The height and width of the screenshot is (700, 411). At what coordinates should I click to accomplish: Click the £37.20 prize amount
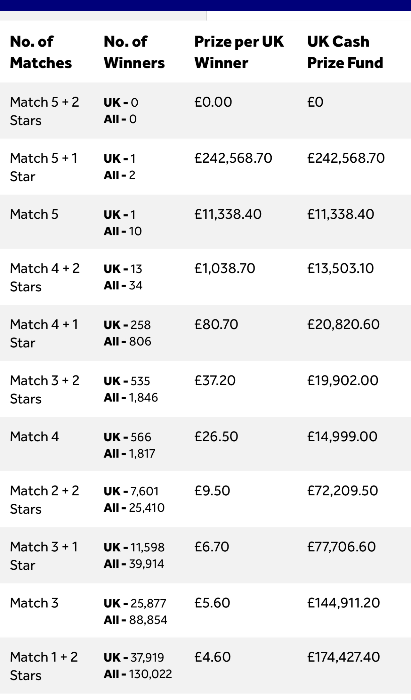click(215, 380)
